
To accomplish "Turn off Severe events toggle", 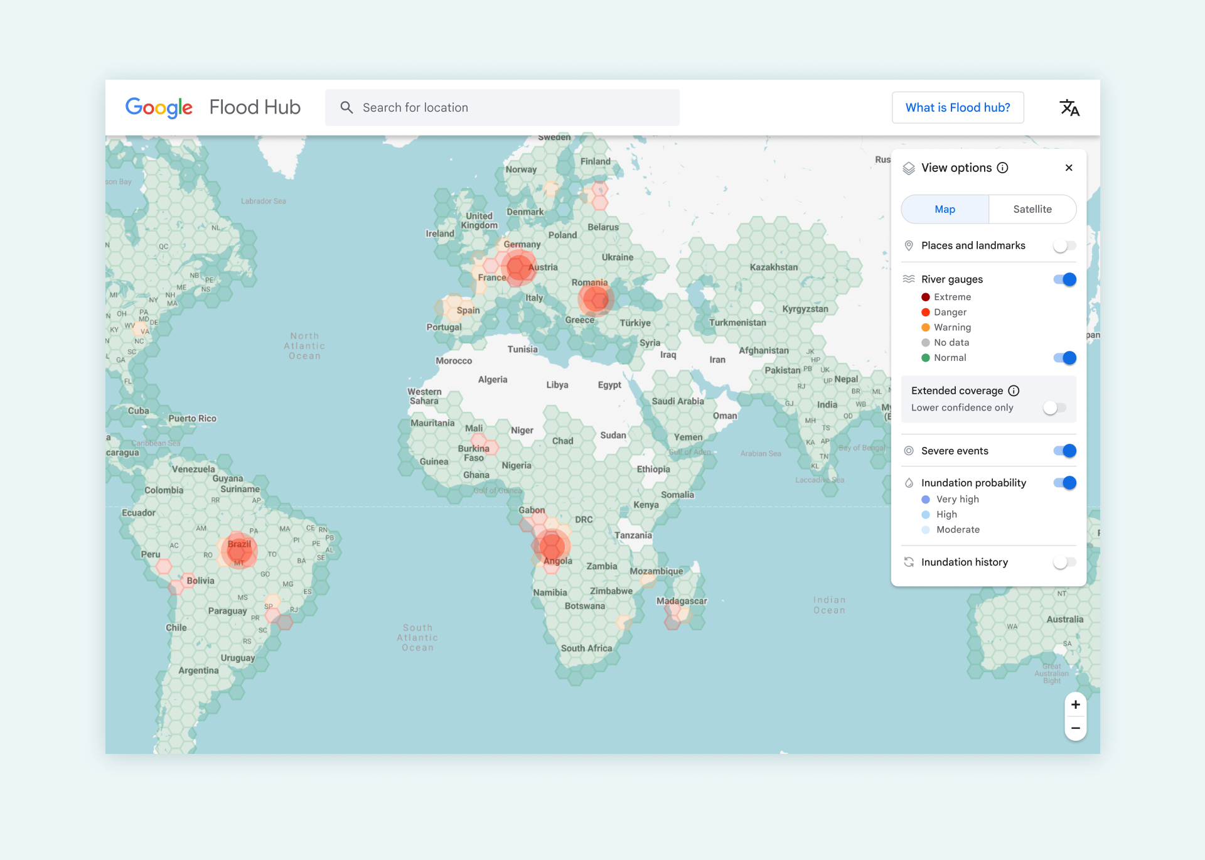I will (x=1064, y=451).
